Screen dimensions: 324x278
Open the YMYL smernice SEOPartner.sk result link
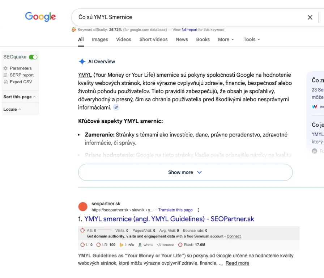pos(169,219)
